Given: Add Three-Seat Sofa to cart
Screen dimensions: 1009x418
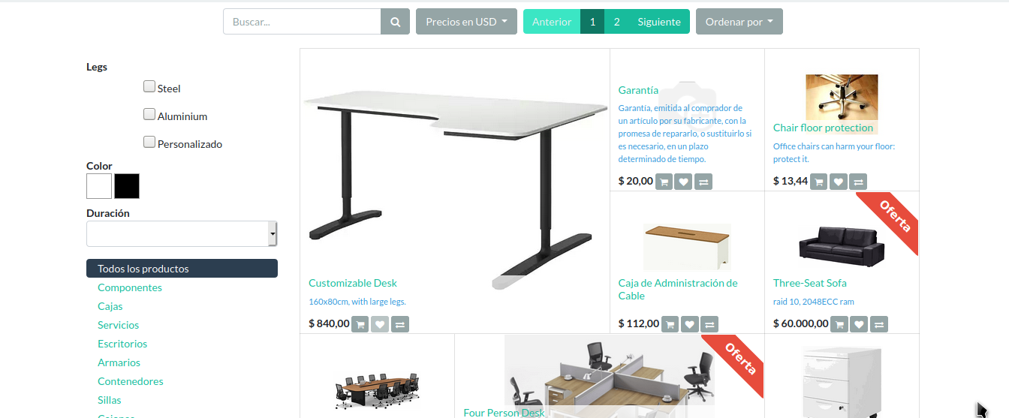Looking at the screenshot, I should pyautogui.click(x=840, y=324).
